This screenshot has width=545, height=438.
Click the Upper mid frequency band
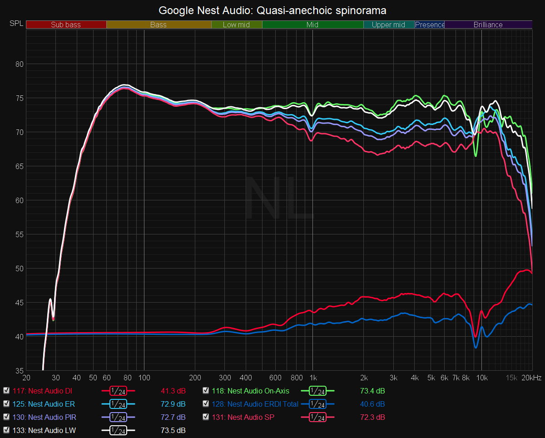[389, 25]
